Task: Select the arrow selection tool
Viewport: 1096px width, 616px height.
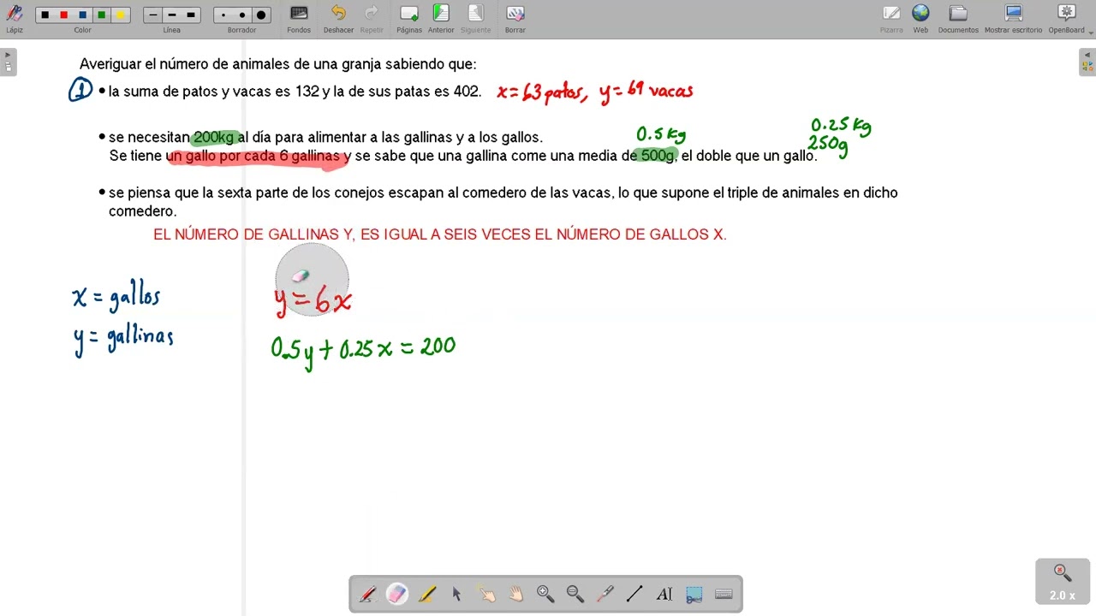Action: pos(456,594)
